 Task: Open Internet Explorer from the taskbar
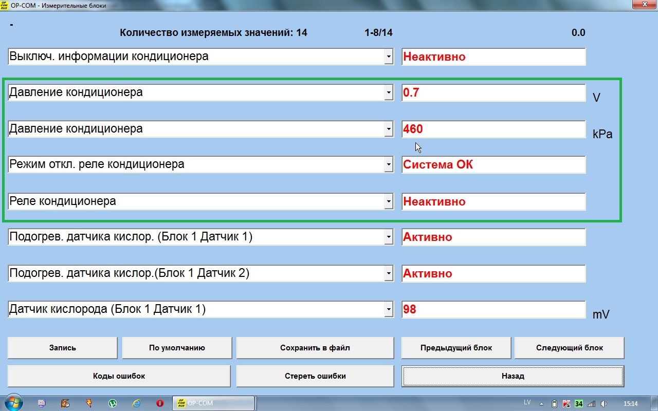point(136,403)
